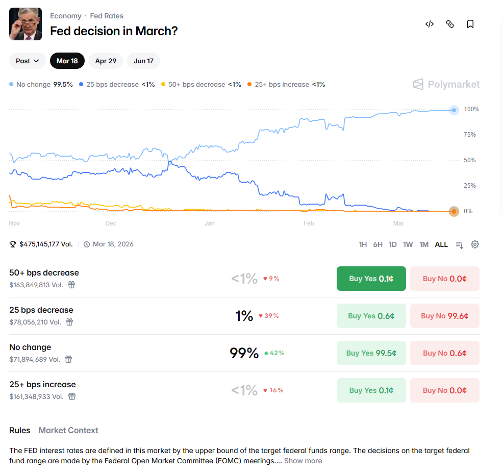
Task: Click gift icon beside No change volume
Action: tap(68, 359)
